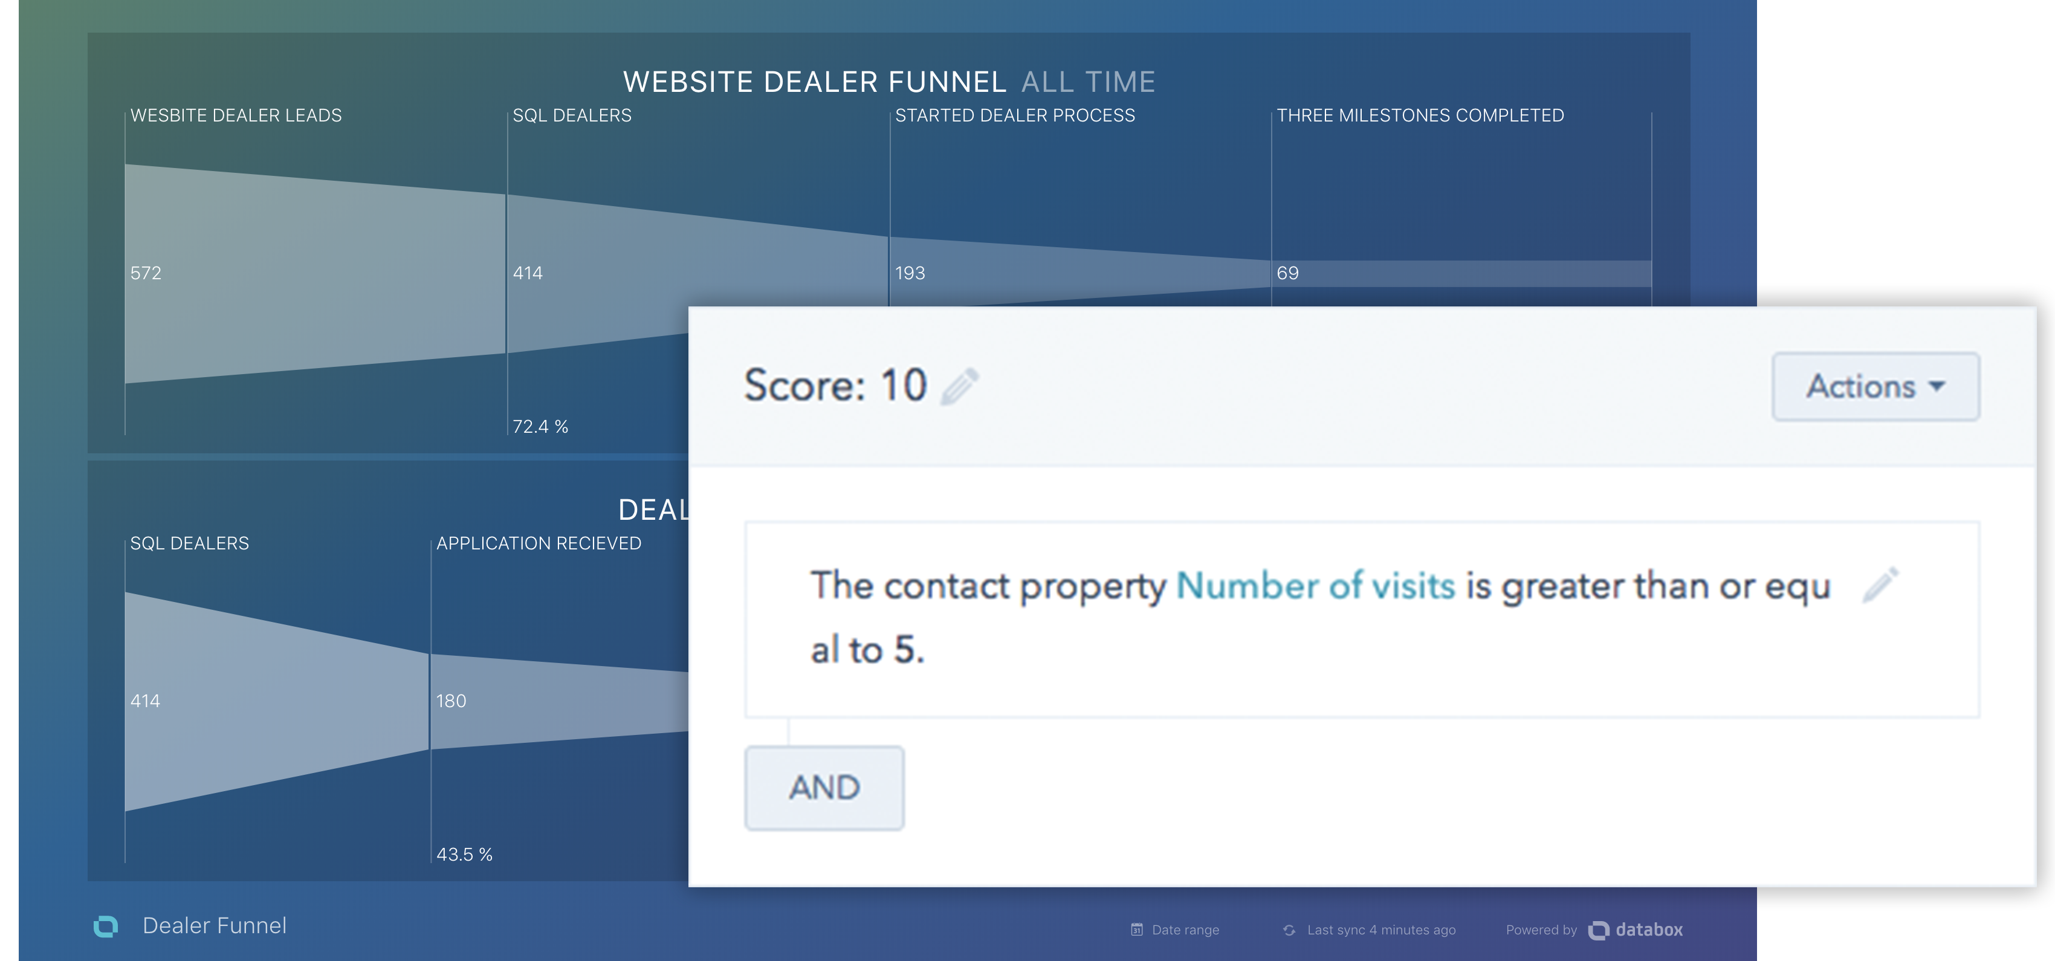Click the Last sync refresh icon

(x=1289, y=930)
